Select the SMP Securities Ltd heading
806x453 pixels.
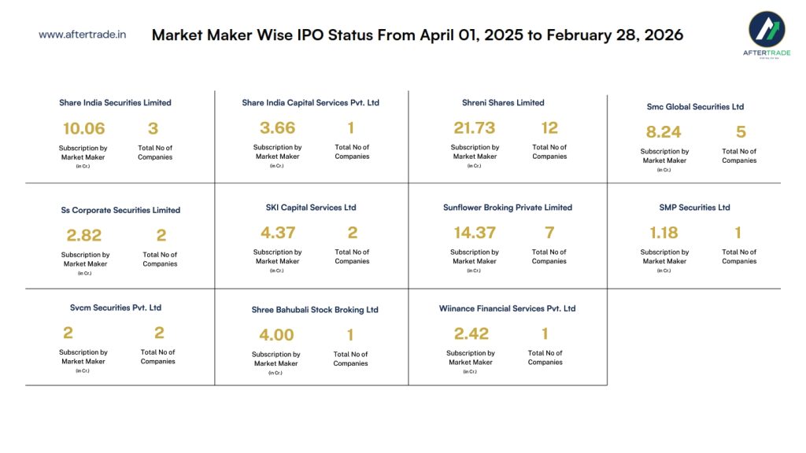(694, 208)
